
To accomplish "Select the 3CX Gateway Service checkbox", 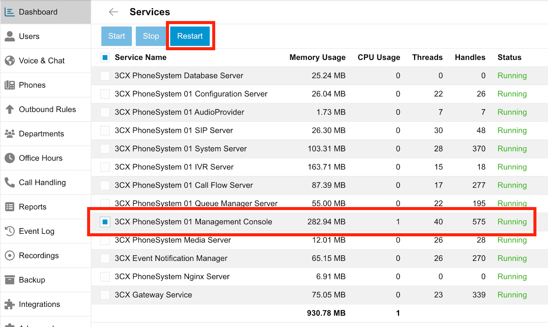I will point(105,294).
